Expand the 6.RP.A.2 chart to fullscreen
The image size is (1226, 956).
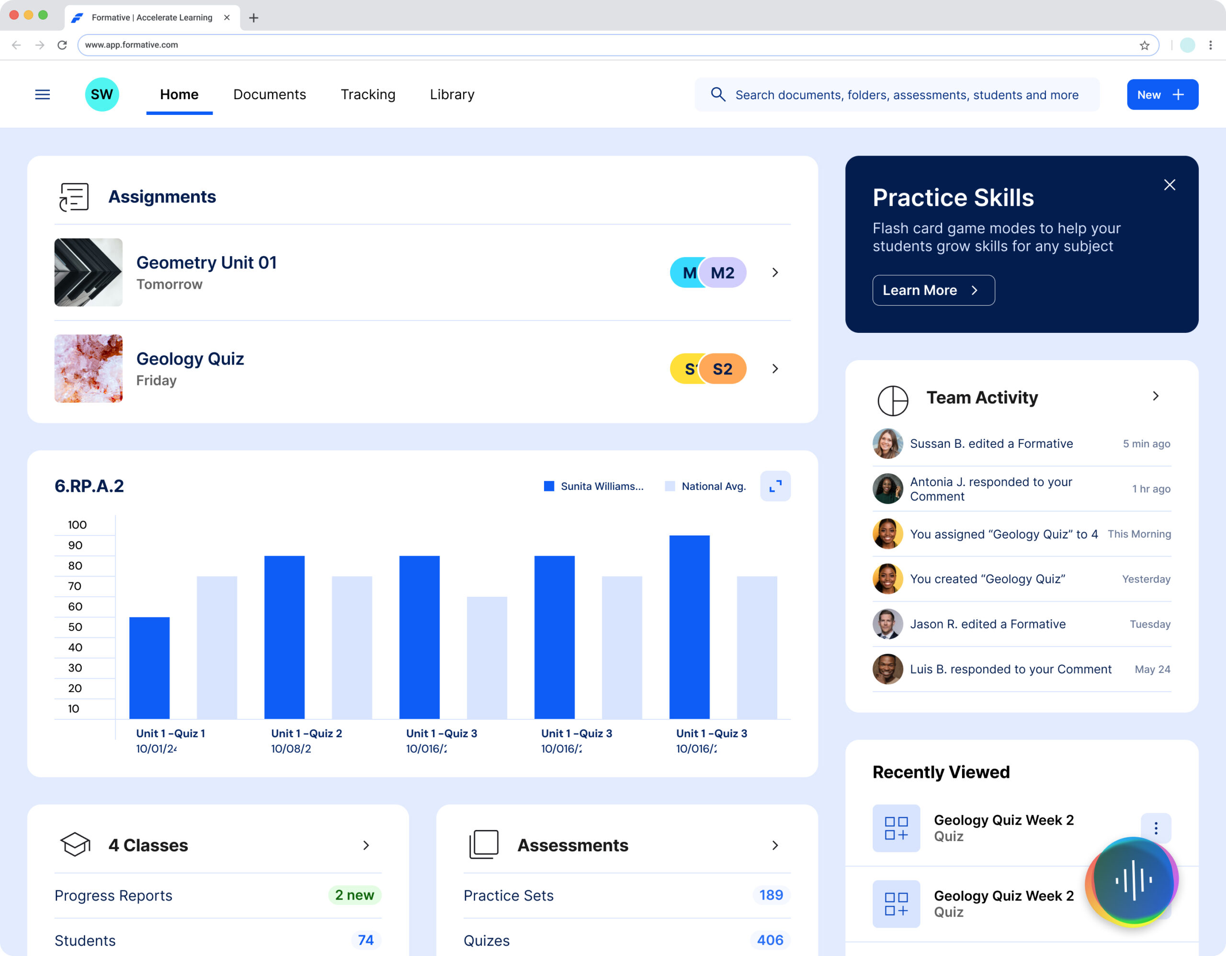click(x=775, y=486)
